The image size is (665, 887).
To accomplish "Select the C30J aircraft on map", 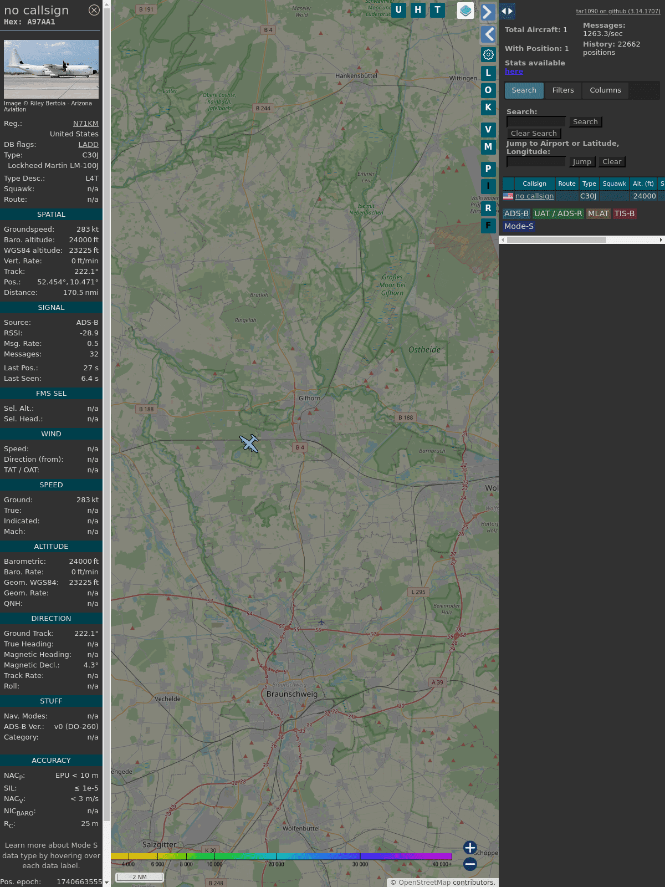I will (249, 443).
